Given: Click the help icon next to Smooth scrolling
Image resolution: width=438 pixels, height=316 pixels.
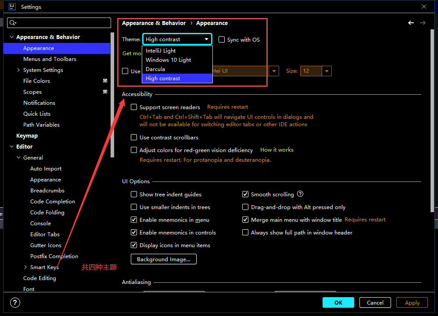Looking at the screenshot, I should (x=300, y=194).
